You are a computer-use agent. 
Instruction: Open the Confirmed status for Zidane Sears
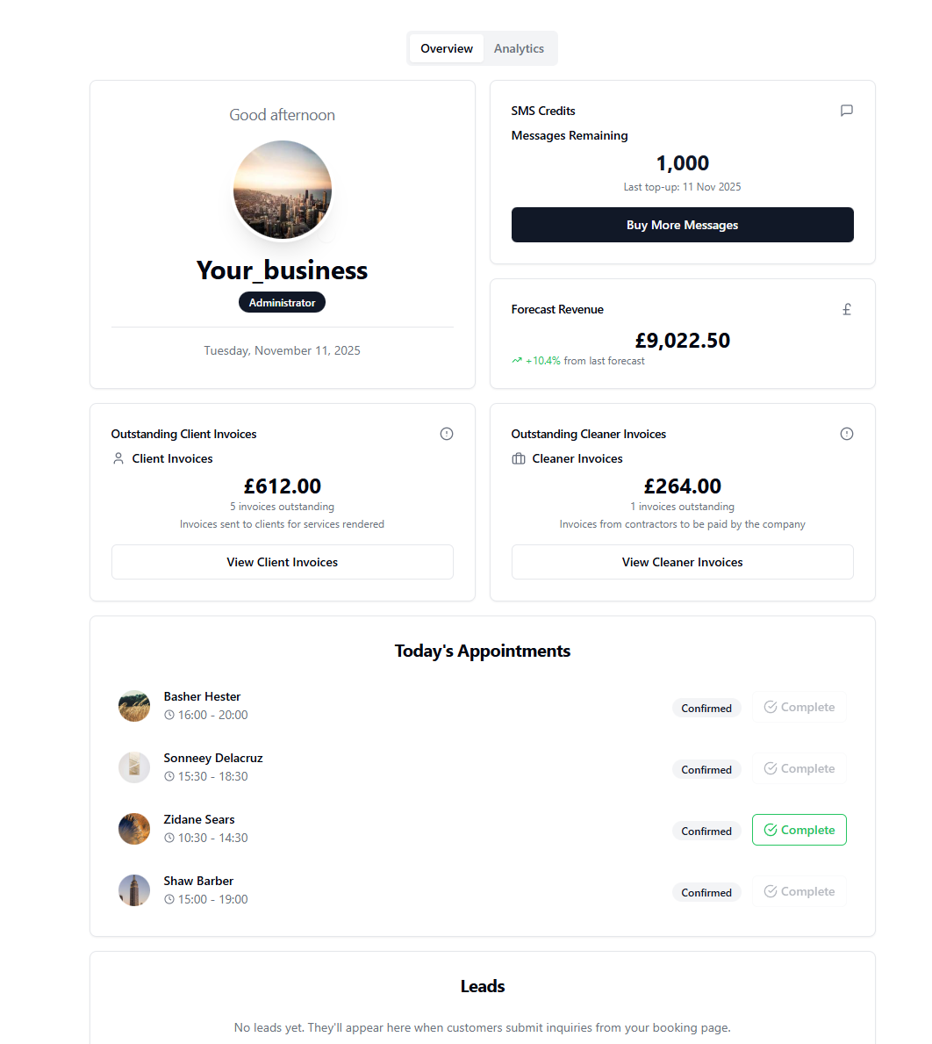pos(706,831)
